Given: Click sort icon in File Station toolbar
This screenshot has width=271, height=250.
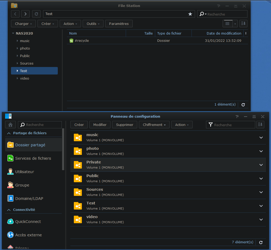Looking at the screenshot, I should [x=243, y=24].
